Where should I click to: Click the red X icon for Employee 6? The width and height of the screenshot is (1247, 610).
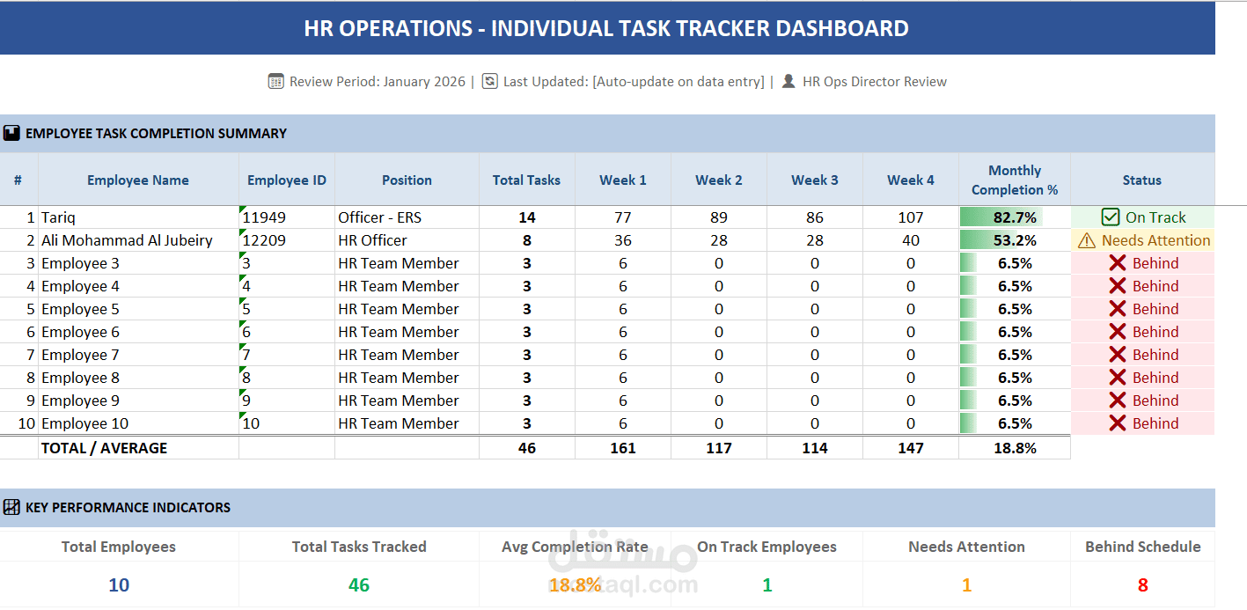tap(1118, 331)
